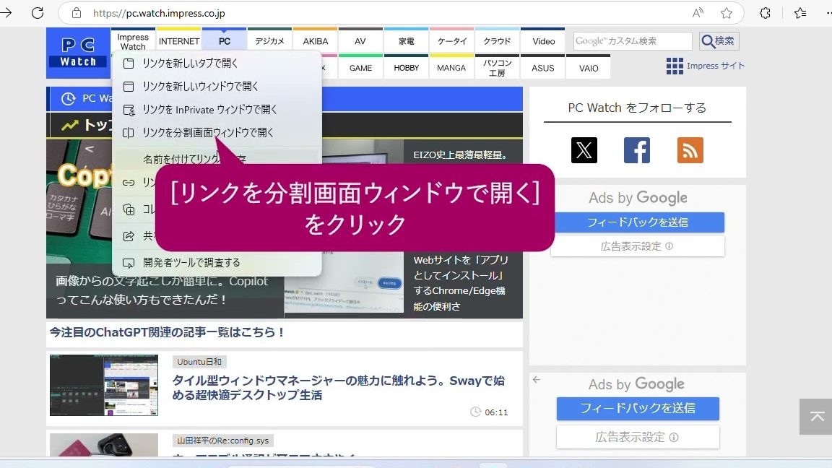Open the Sway article thumbnail
This screenshot has width=832, height=468.
[104, 385]
